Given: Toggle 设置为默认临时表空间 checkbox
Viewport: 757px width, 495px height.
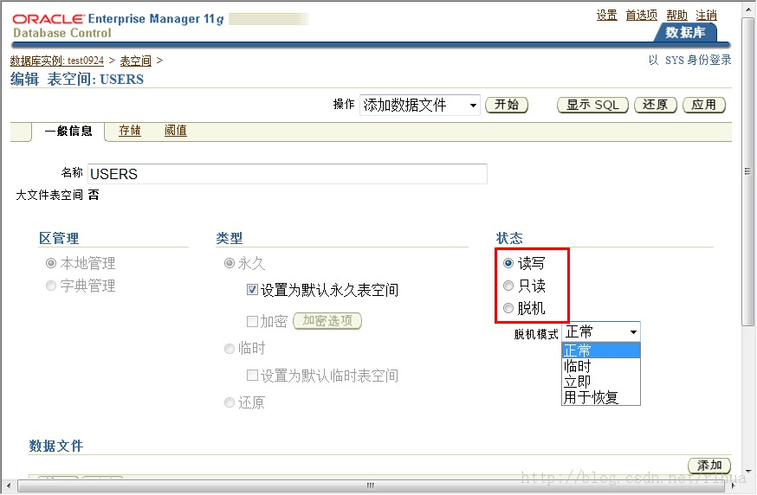Looking at the screenshot, I should [252, 375].
